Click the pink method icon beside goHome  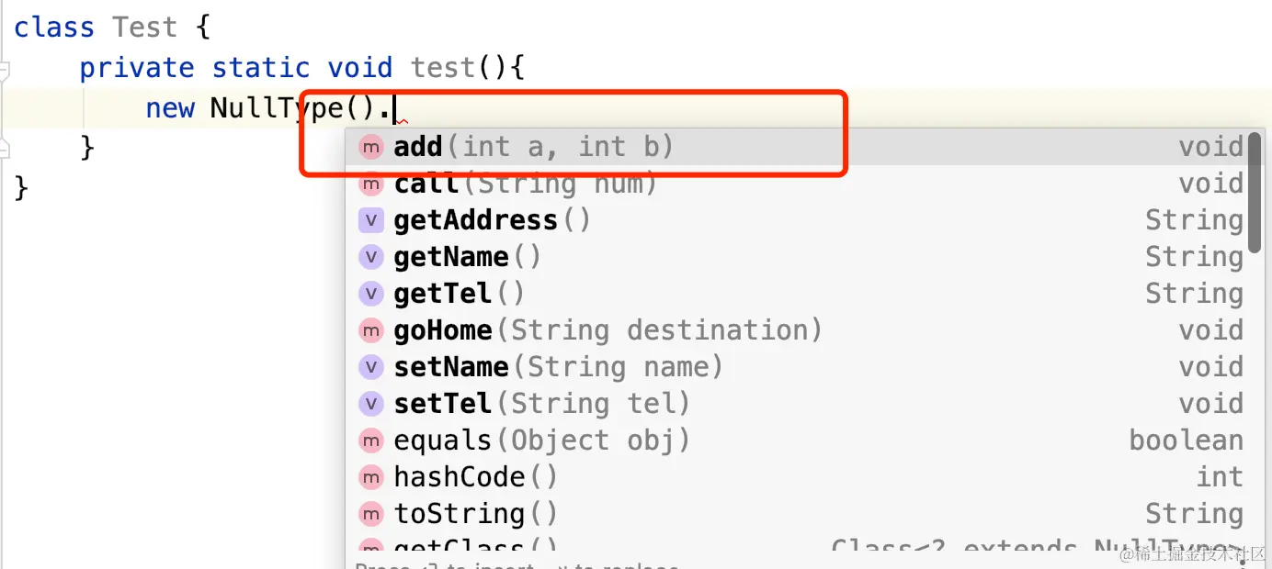370,330
